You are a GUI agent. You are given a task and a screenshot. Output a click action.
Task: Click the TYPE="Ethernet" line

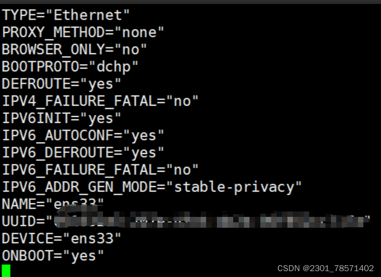[66, 15]
